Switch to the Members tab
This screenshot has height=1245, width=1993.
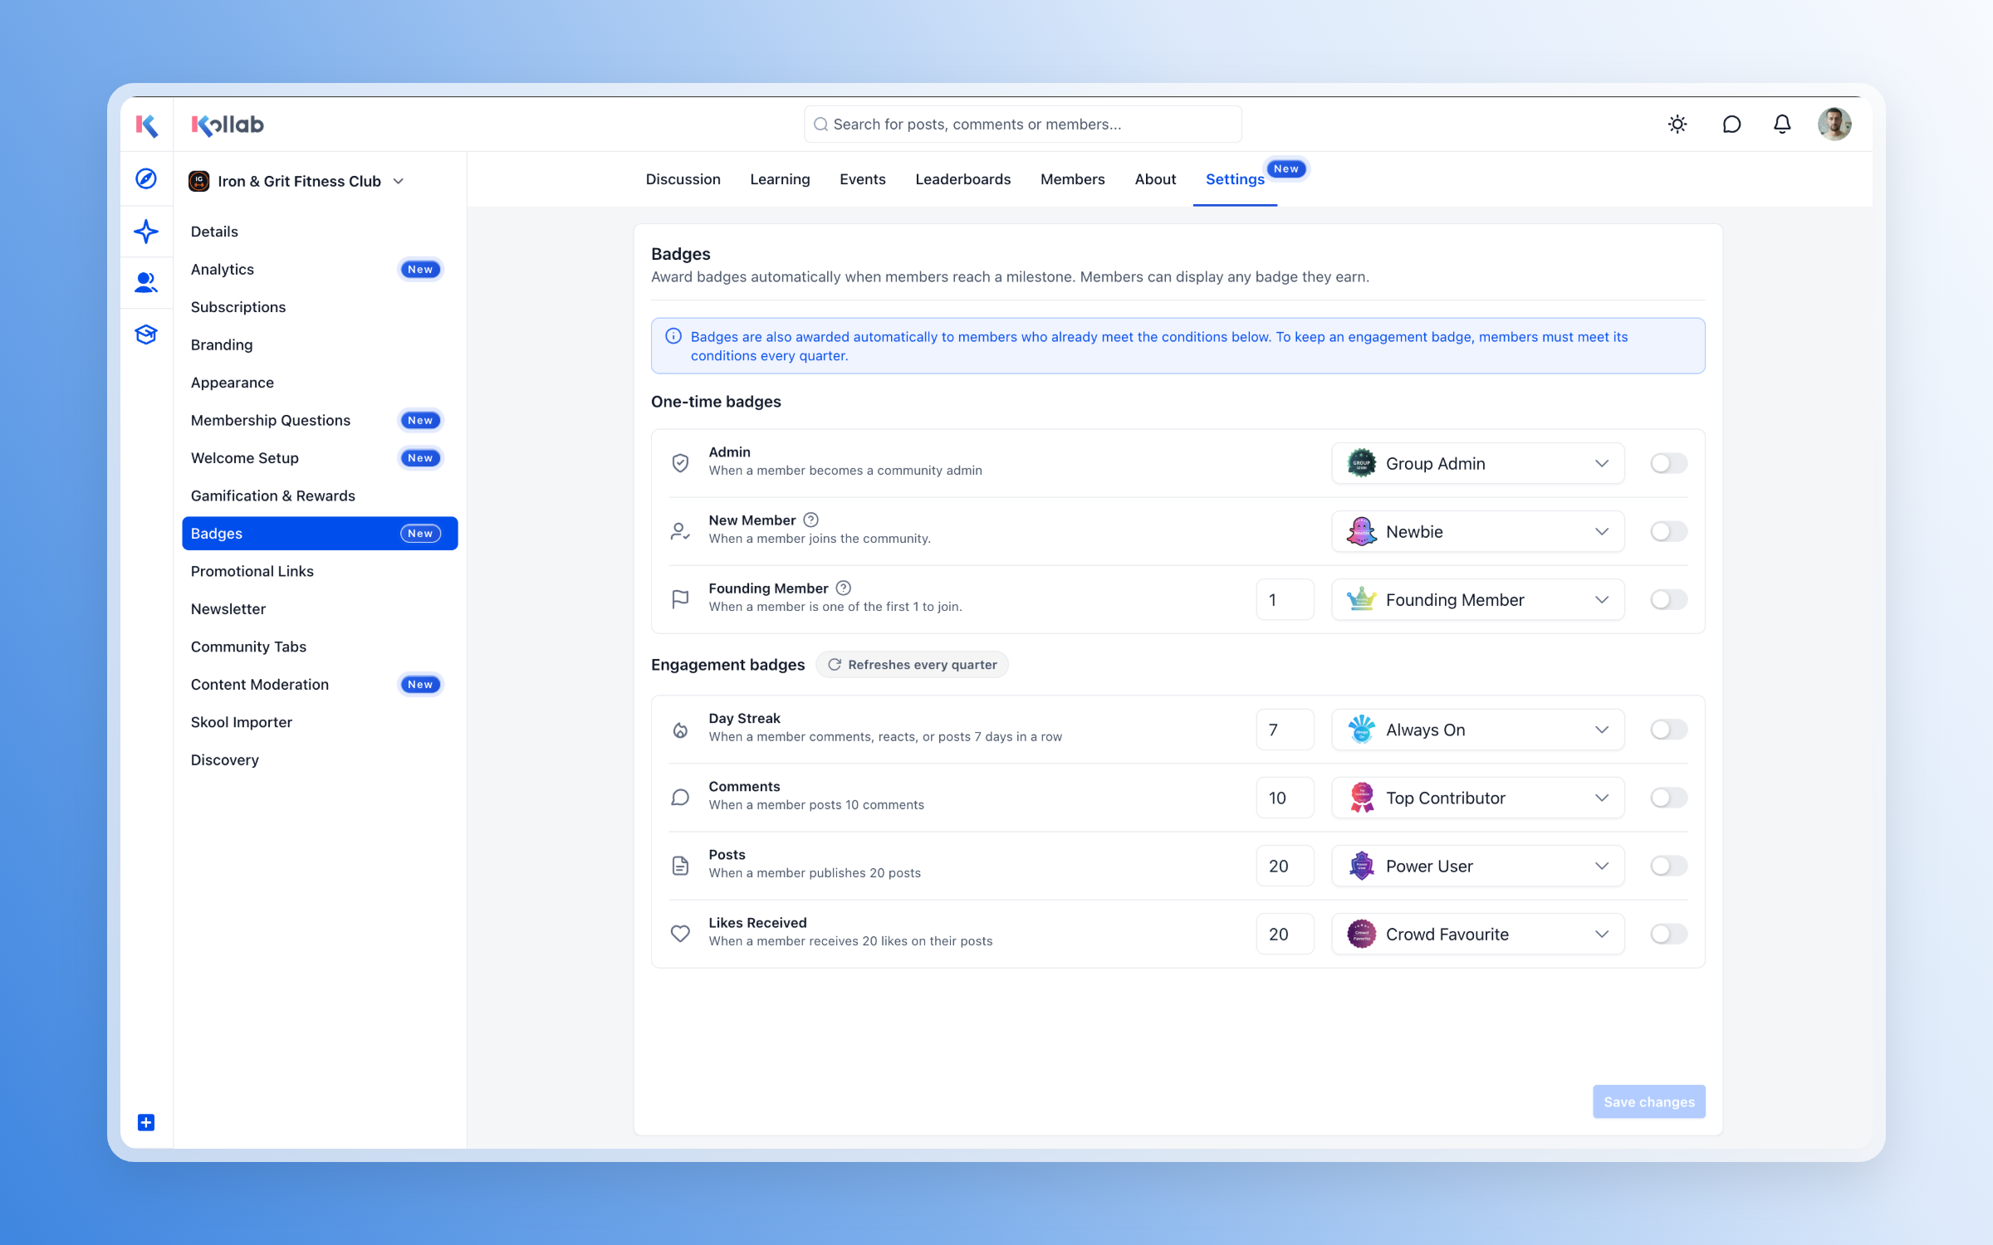coord(1072,179)
